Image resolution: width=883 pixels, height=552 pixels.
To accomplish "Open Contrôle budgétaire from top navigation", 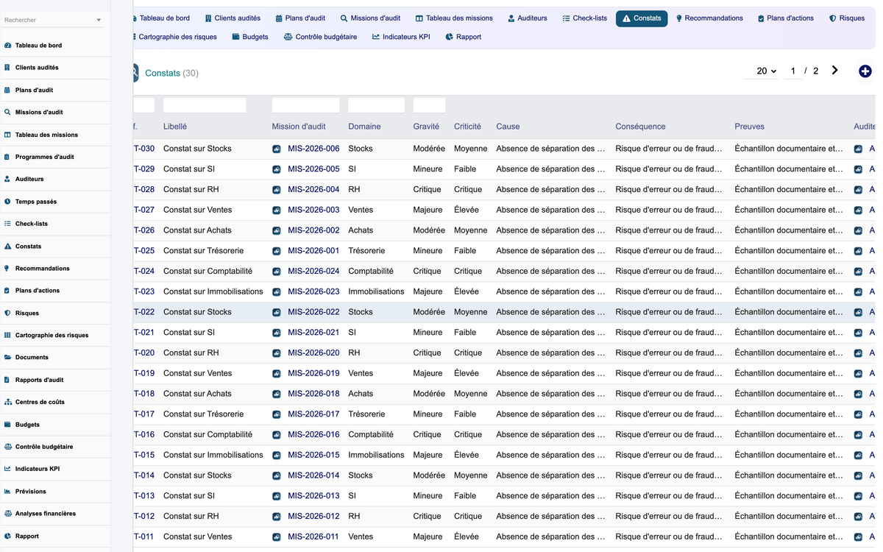I will coord(321,37).
